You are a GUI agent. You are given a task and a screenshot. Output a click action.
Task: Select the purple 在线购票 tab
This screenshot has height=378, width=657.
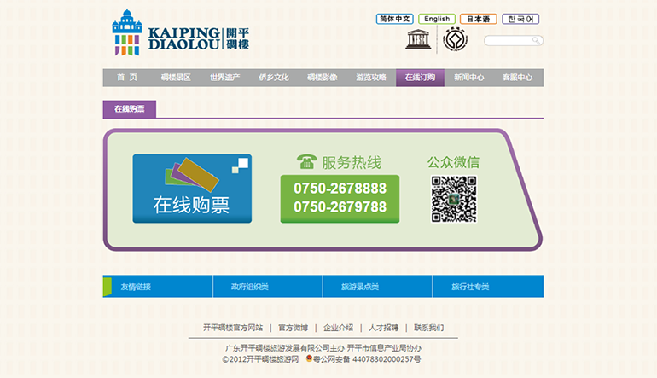(130, 109)
